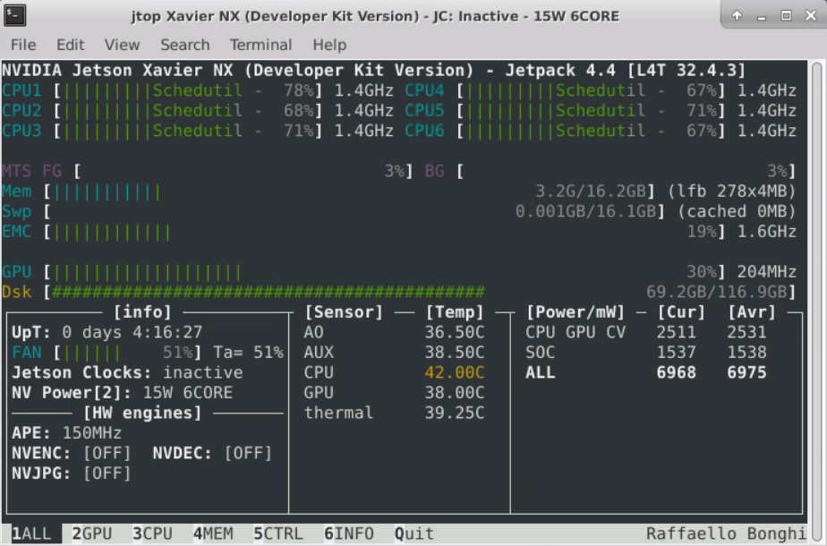Click the [Power/mW] header
Screen dimensions: 827x546
[x=575, y=312]
